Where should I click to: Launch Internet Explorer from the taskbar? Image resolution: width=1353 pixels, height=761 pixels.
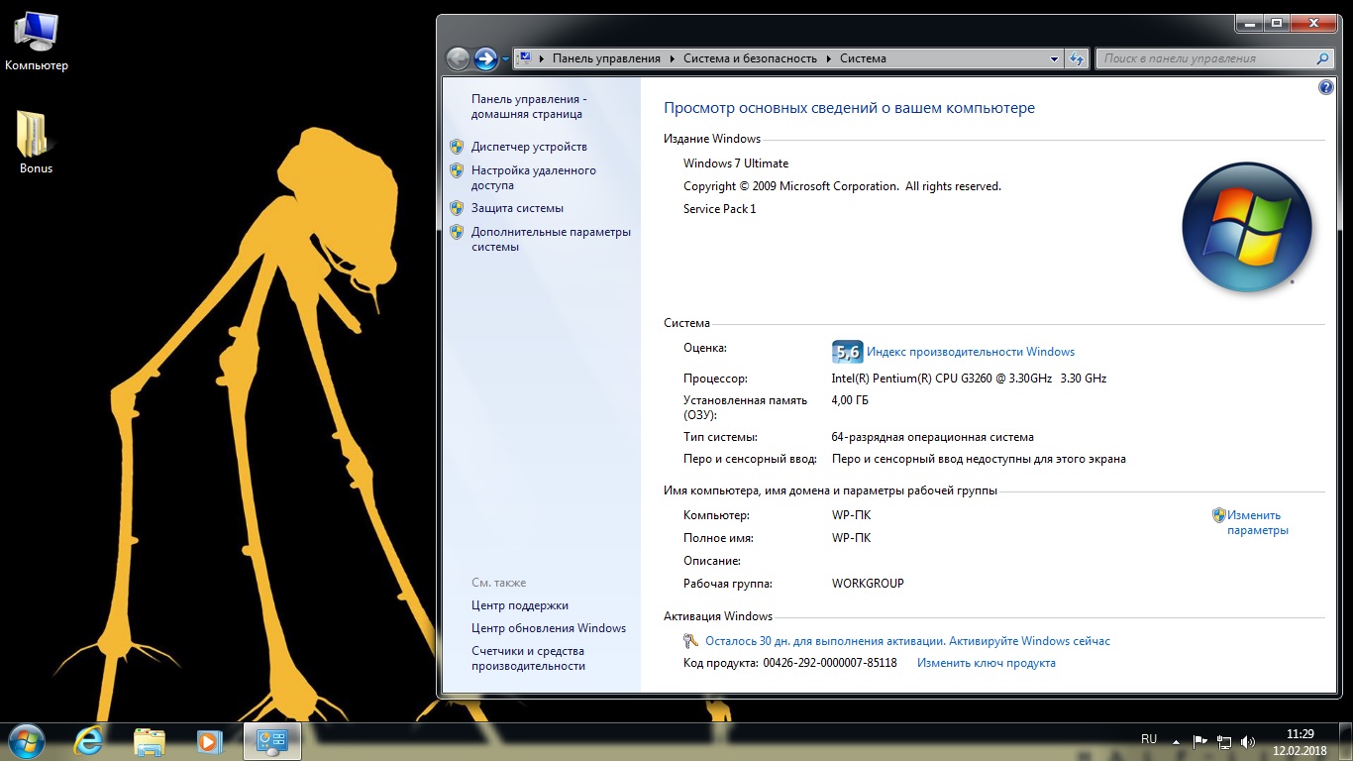point(89,741)
